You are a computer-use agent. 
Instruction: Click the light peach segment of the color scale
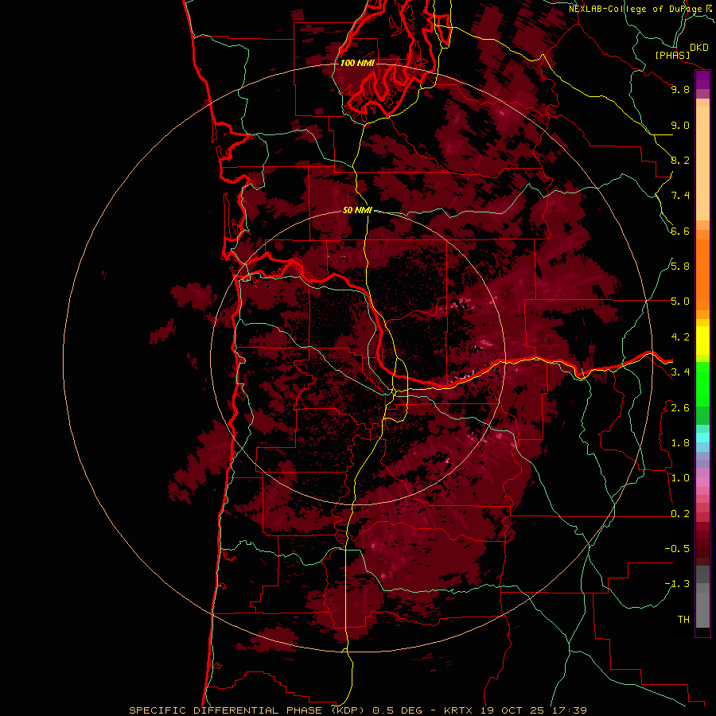coord(702,163)
